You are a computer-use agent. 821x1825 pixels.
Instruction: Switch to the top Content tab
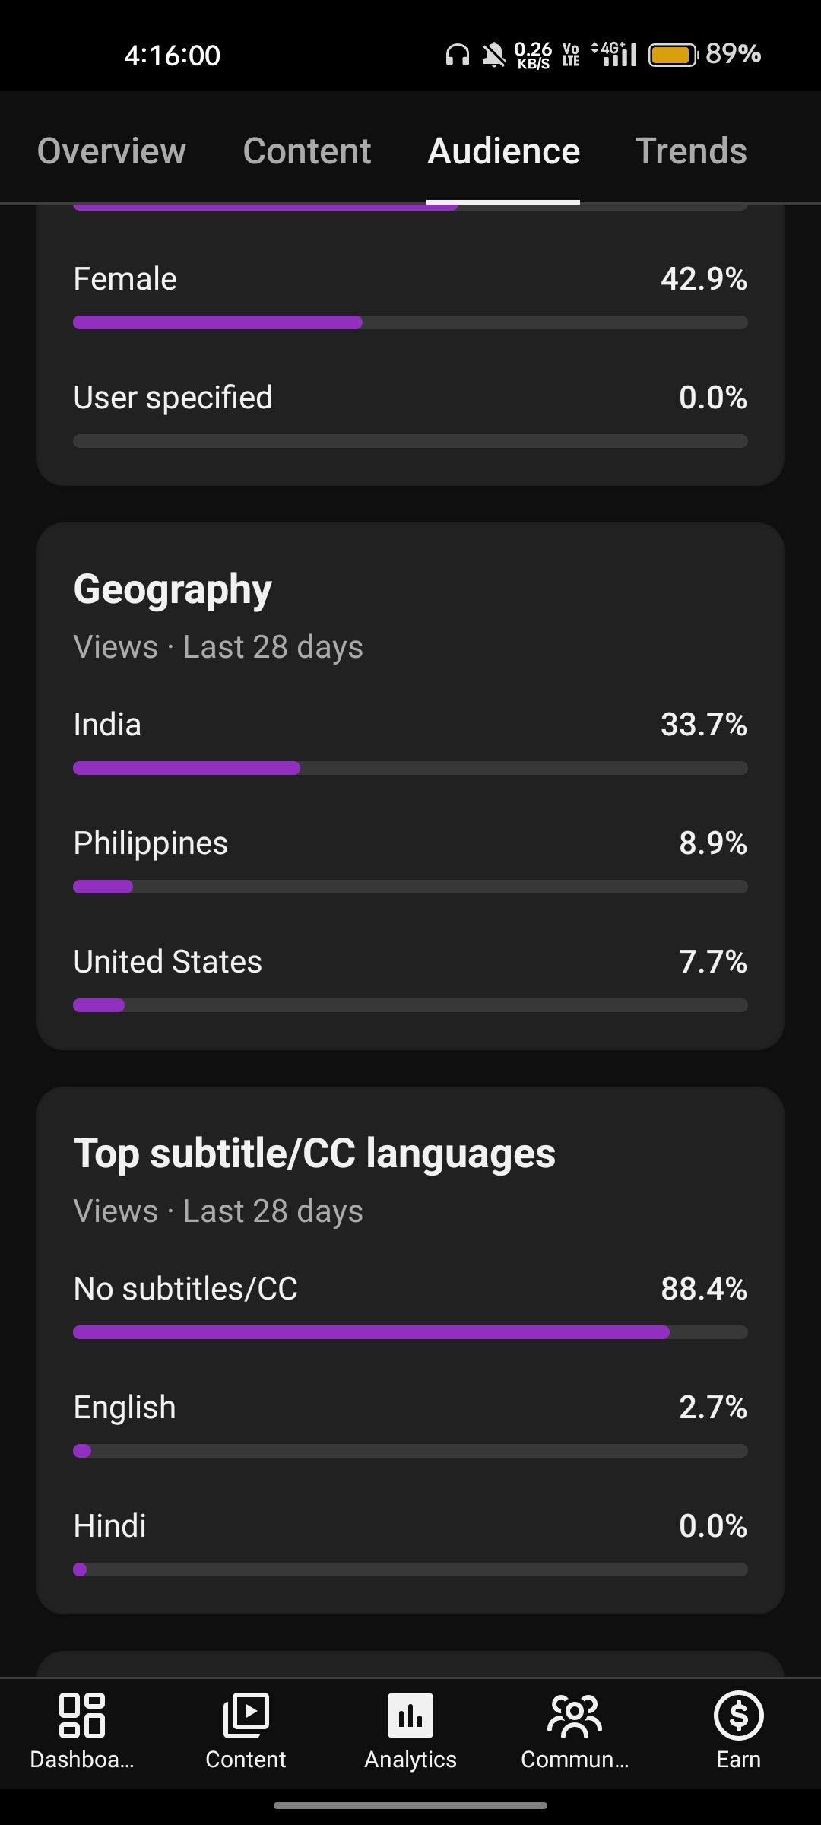pos(307,151)
